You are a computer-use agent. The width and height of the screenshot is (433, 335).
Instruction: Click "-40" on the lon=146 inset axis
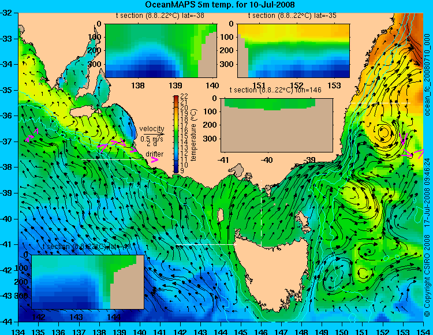267,159
